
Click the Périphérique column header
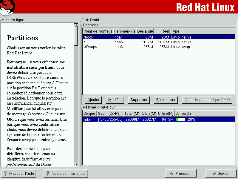pyautogui.click(x=125, y=31)
